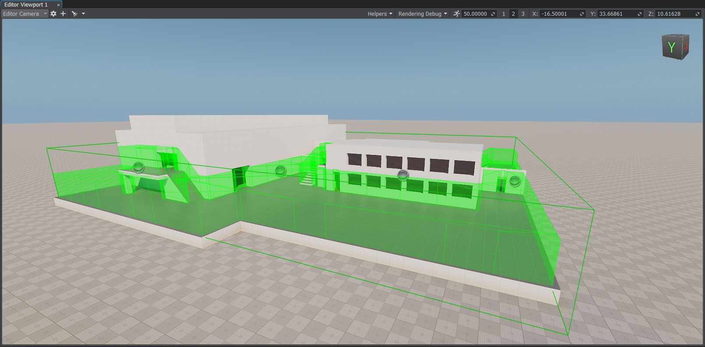Screen dimensions: 705x347
Task: Expand the Helpers dropdown menu
Action: coord(380,14)
